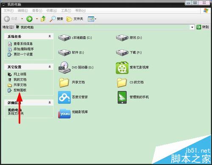Click the 优酷影视库 label

(x=80, y=112)
